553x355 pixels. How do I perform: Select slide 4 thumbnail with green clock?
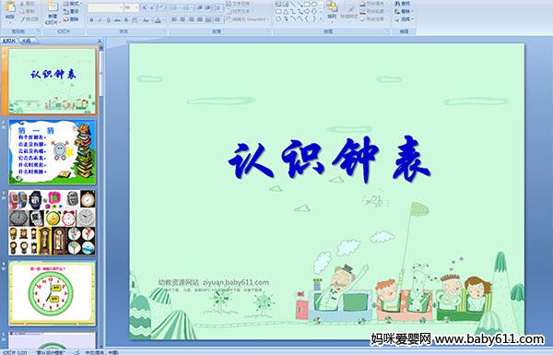pos(53,293)
